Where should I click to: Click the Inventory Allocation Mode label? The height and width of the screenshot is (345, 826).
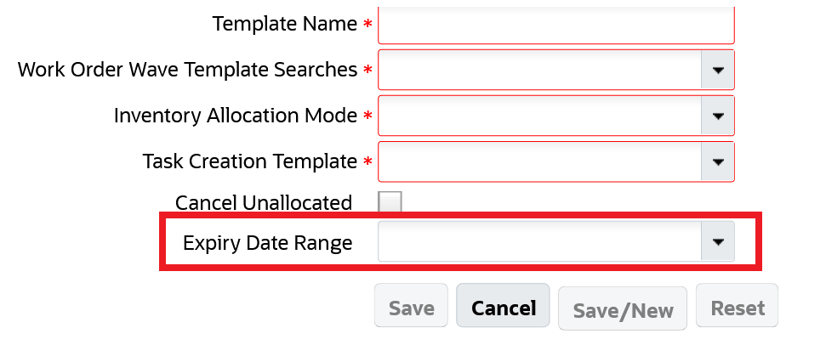coord(236,116)
